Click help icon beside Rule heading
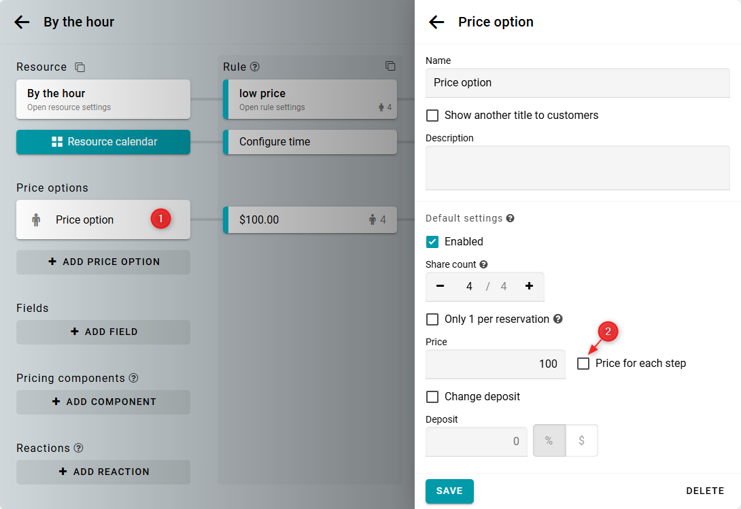This screenshot has height=509, width=741. click(255, 67)
